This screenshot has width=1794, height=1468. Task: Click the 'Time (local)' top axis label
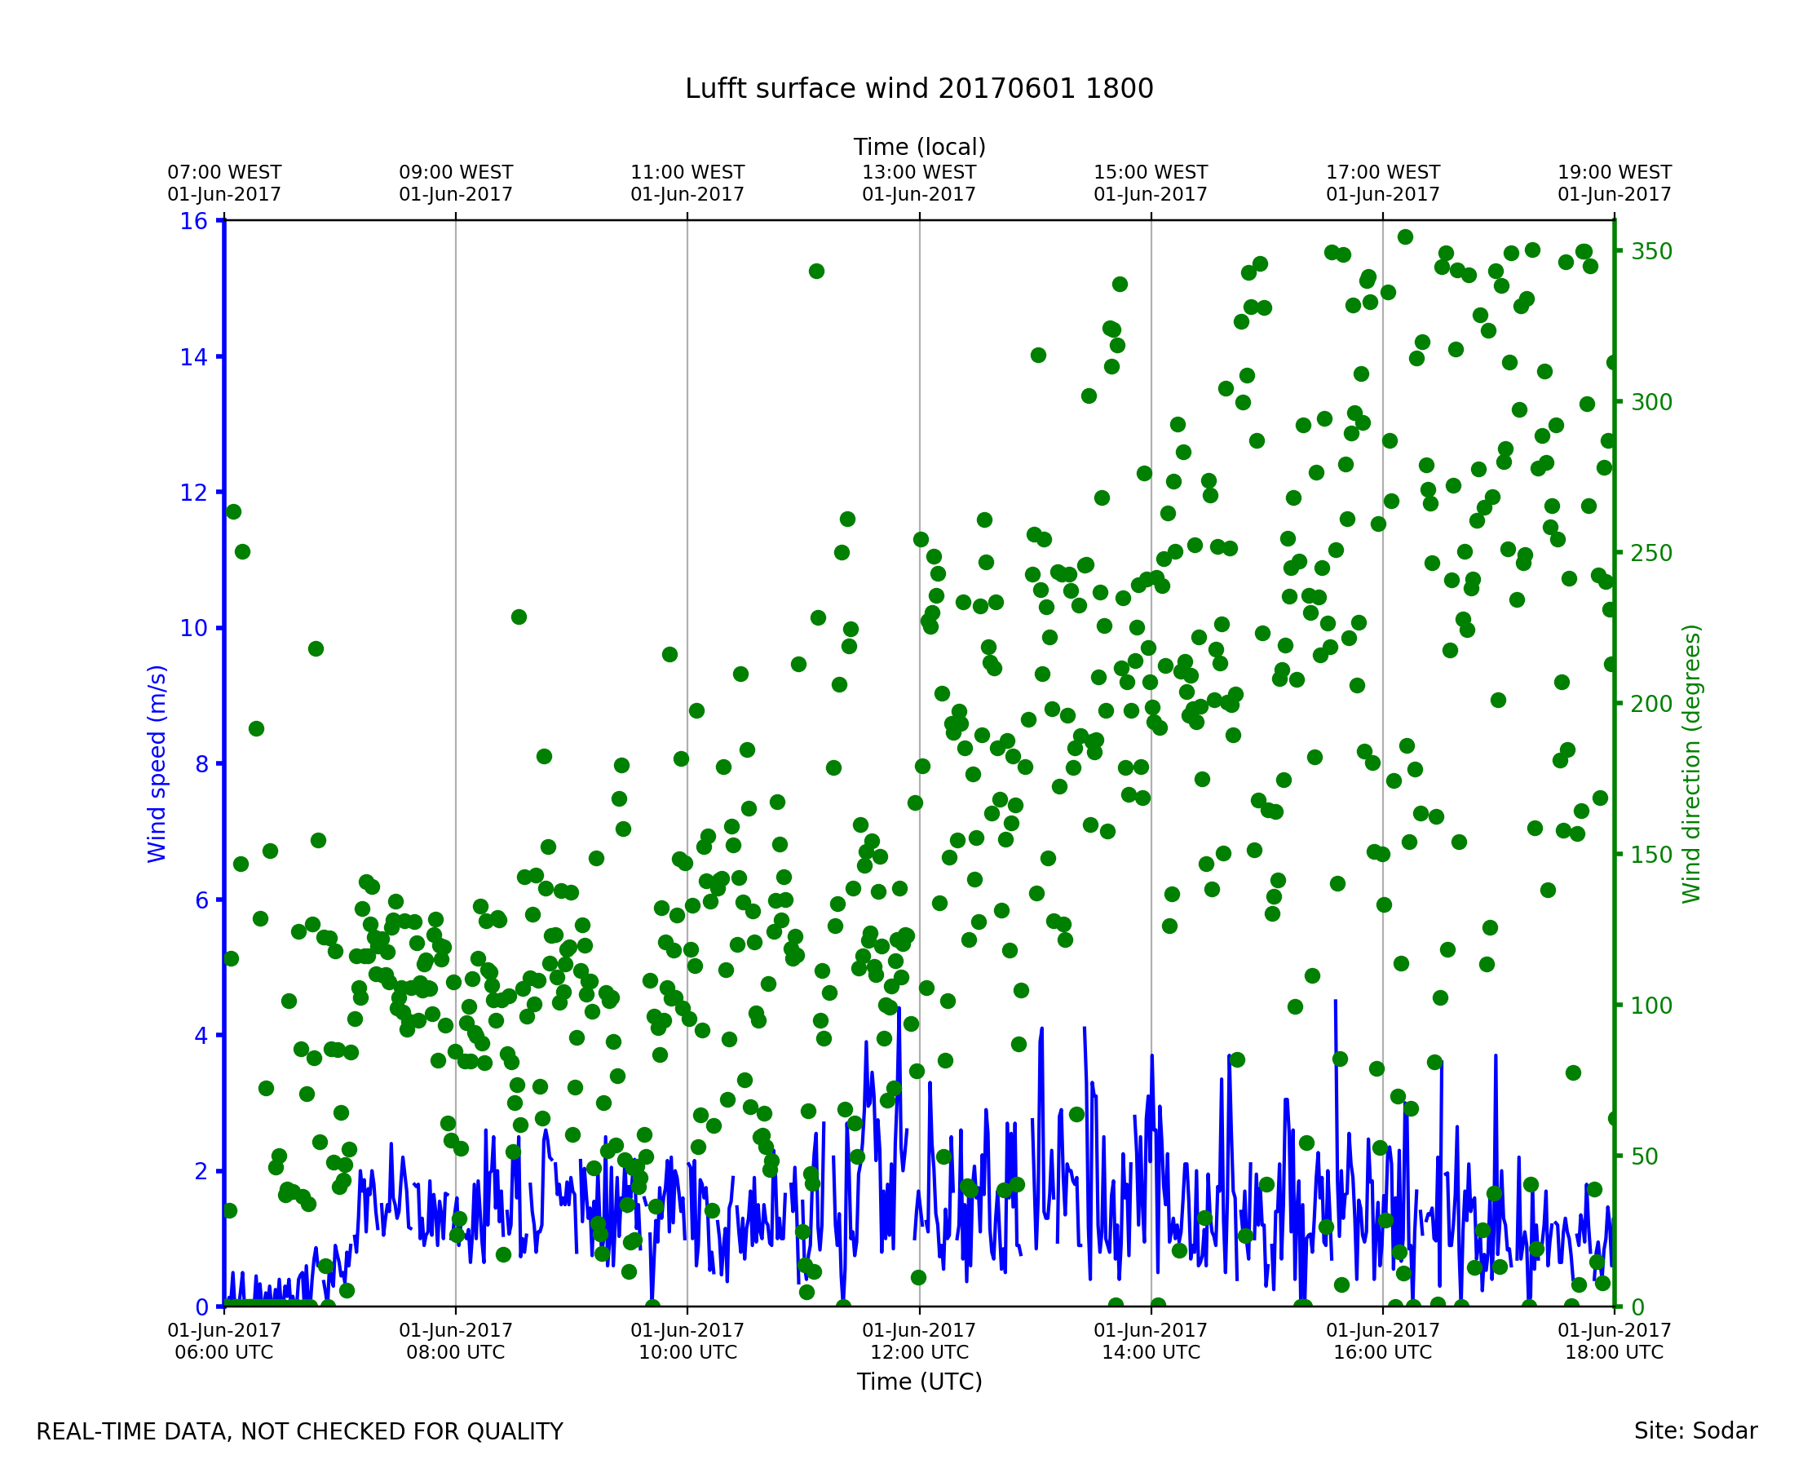tap(919, 147)
